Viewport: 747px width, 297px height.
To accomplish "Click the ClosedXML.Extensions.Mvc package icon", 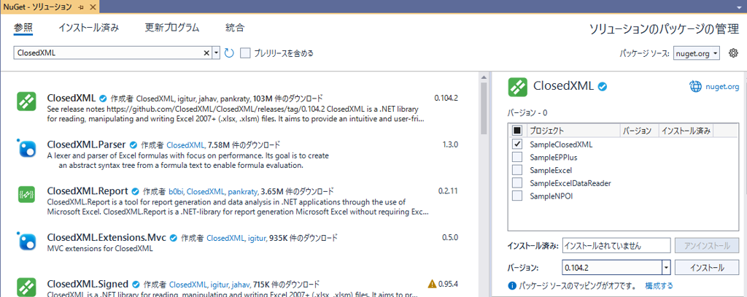I will point(27,241).
